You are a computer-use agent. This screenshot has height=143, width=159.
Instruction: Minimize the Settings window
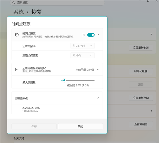140,1
